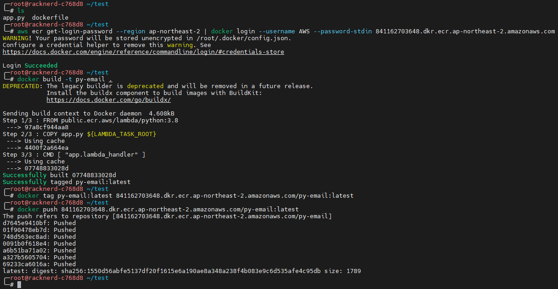Click the 'd7645e9410bf: Pushed' layer line
558x289 pixels.
[x=39, y=223]
